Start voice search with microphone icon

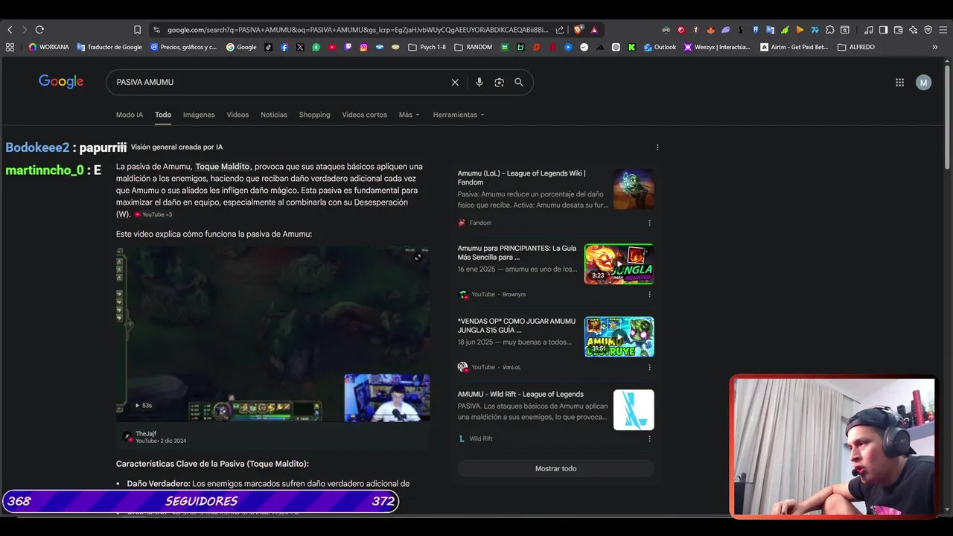click(x=479, y=82)
